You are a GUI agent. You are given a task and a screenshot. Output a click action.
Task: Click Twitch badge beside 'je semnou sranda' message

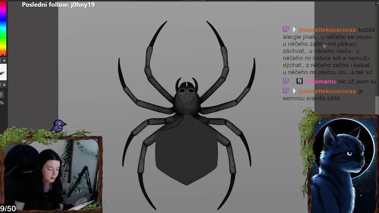click(286, 91)
